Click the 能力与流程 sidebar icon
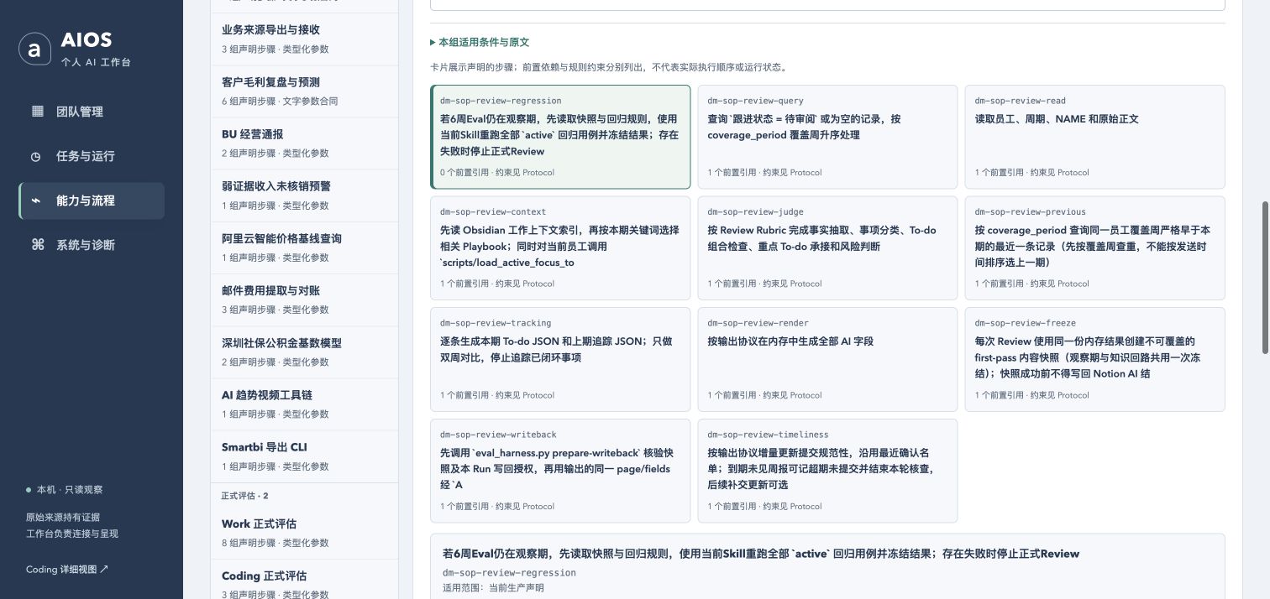This screenshot has height=599, width=1270. (x=36, y=201)
